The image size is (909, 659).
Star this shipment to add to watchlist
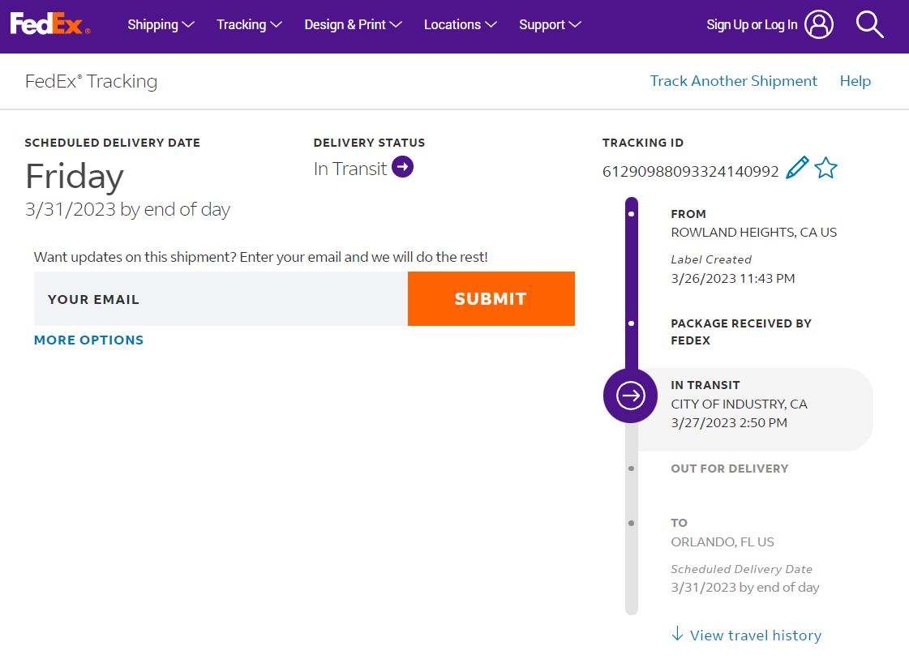point(825,169)
